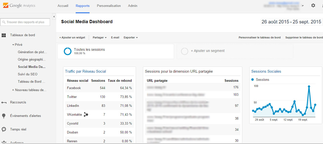Open the account selector dropdown arrow
This screenshot has height=144, width=323.
coord(303,6)
